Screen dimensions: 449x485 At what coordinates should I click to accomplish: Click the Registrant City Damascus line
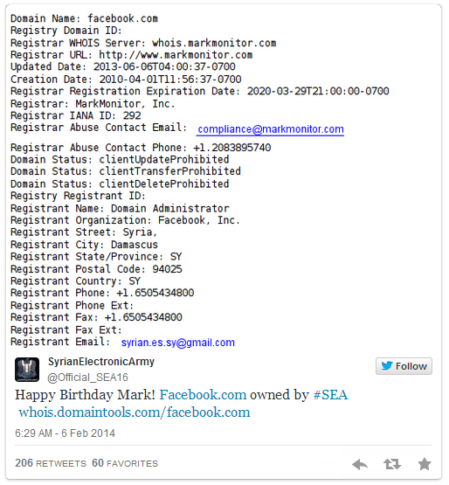click(x=84, y=245)
